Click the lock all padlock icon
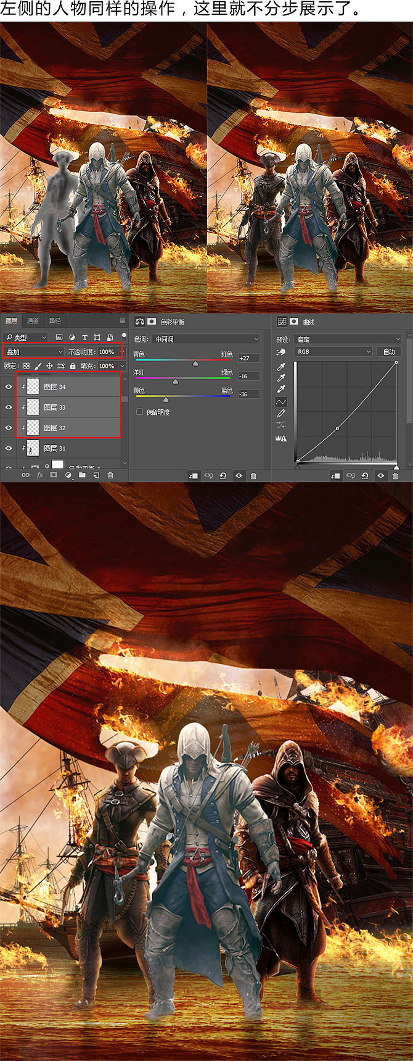Image resolution: width=413 pixels, height=1061 pixels. pos(73,366)
